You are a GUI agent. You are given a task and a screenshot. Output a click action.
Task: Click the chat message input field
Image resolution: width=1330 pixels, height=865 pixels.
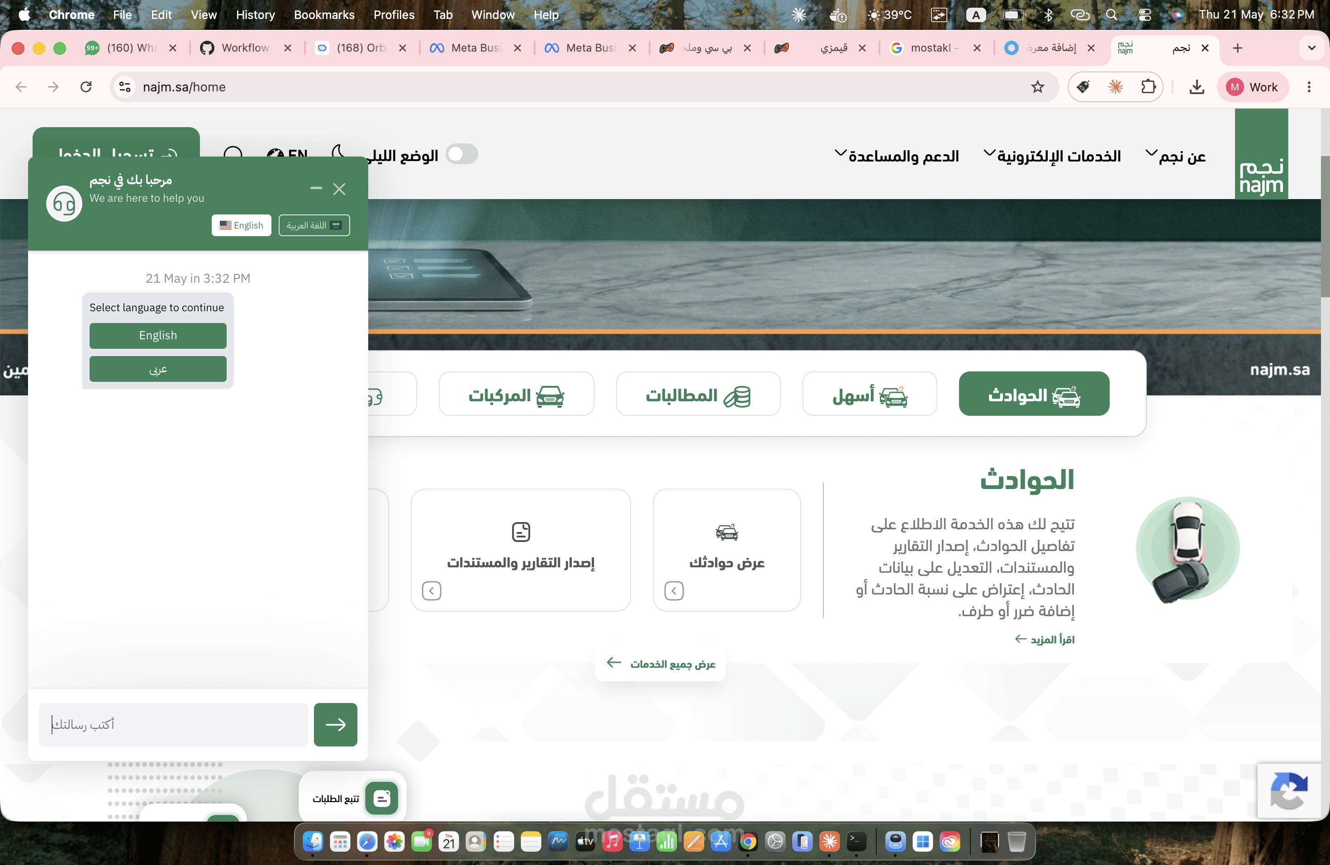click(x=173, y=724)
